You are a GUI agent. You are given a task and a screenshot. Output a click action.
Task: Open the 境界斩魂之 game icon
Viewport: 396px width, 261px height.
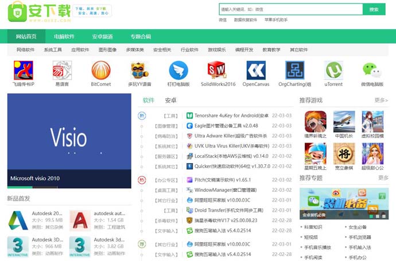point(316,122)
